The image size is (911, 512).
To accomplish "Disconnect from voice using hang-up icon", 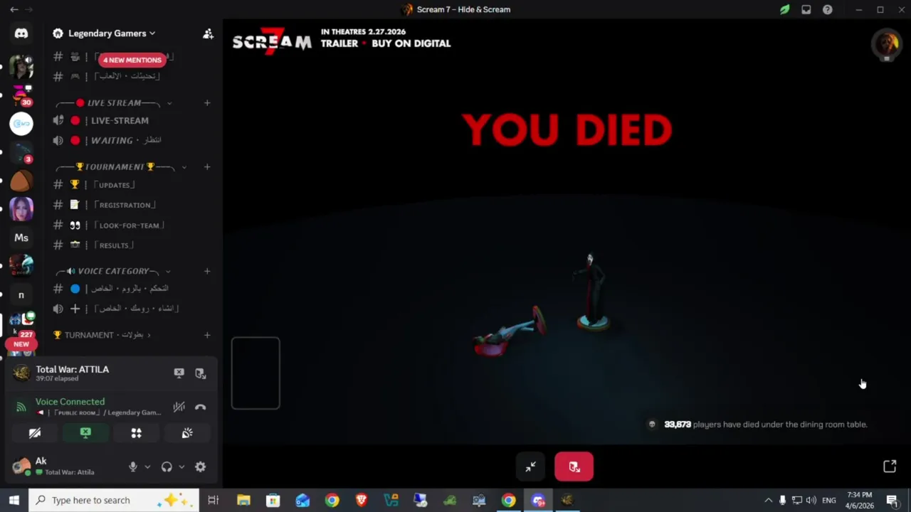I will [201, 407].
